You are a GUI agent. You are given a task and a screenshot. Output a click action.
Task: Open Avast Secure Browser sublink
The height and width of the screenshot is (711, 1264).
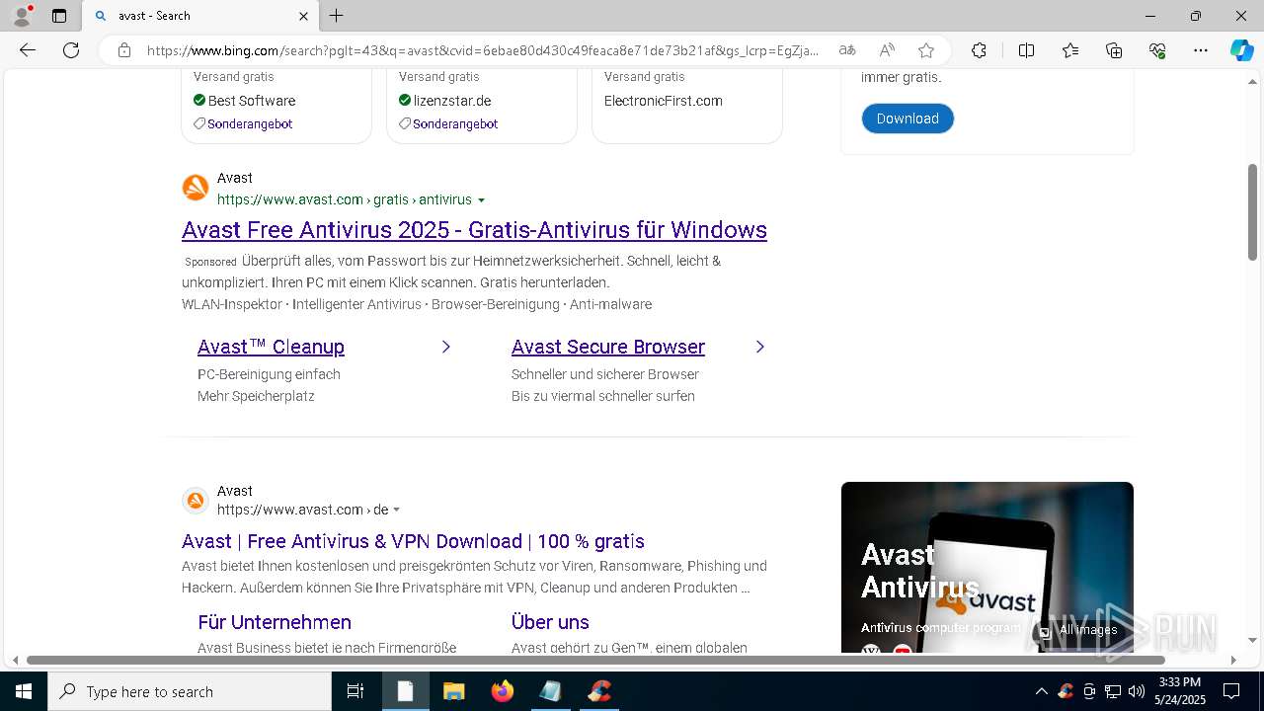tap(608, 347)
